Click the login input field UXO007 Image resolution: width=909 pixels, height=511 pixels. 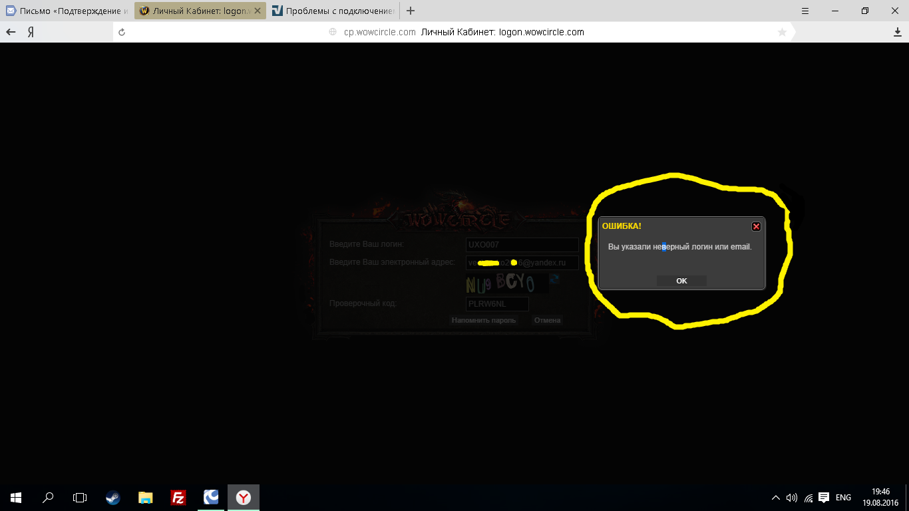tap(522, 245)
